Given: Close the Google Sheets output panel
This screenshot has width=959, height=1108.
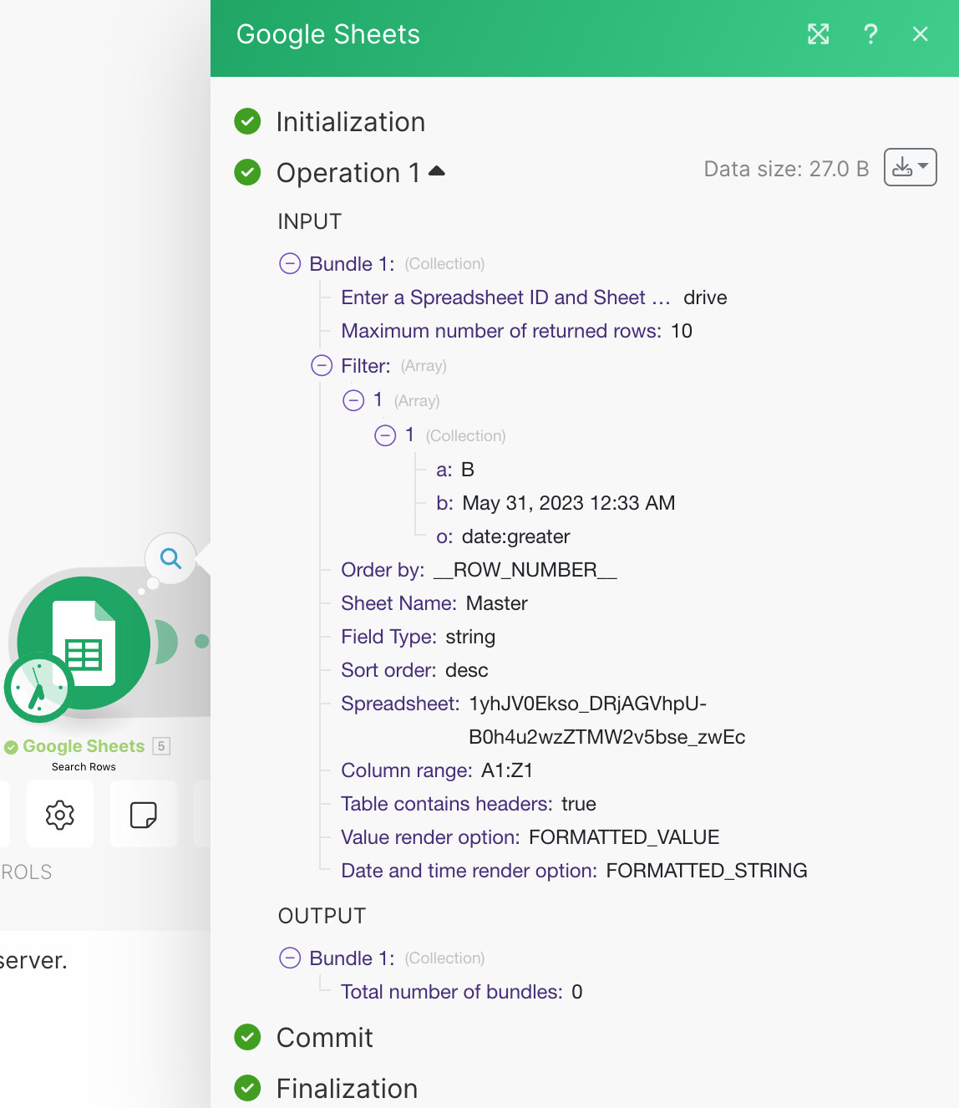Looking at the screenshot, I should (x=921, y=34).
